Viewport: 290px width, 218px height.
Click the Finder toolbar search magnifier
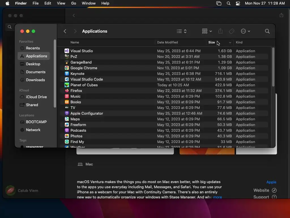click(x=267, y=31)
